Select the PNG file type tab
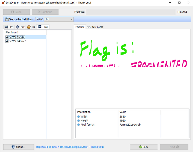 tap(43, 27)
